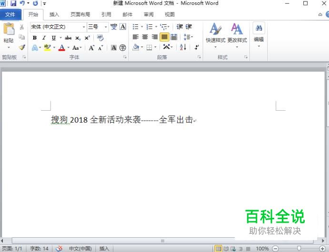The image size is (329, 252).
Task: Toggle underline formatting
Action: [x=54, y=38]
